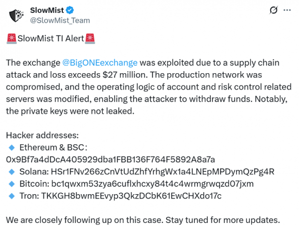Open the @SlowMist_Team handle link
Viewport: 299px width, 226px height.
tap(60, 20)
